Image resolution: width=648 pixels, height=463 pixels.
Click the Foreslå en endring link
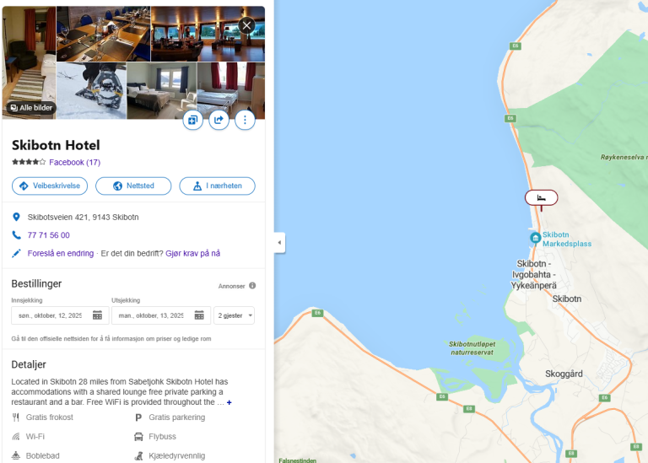61,254
